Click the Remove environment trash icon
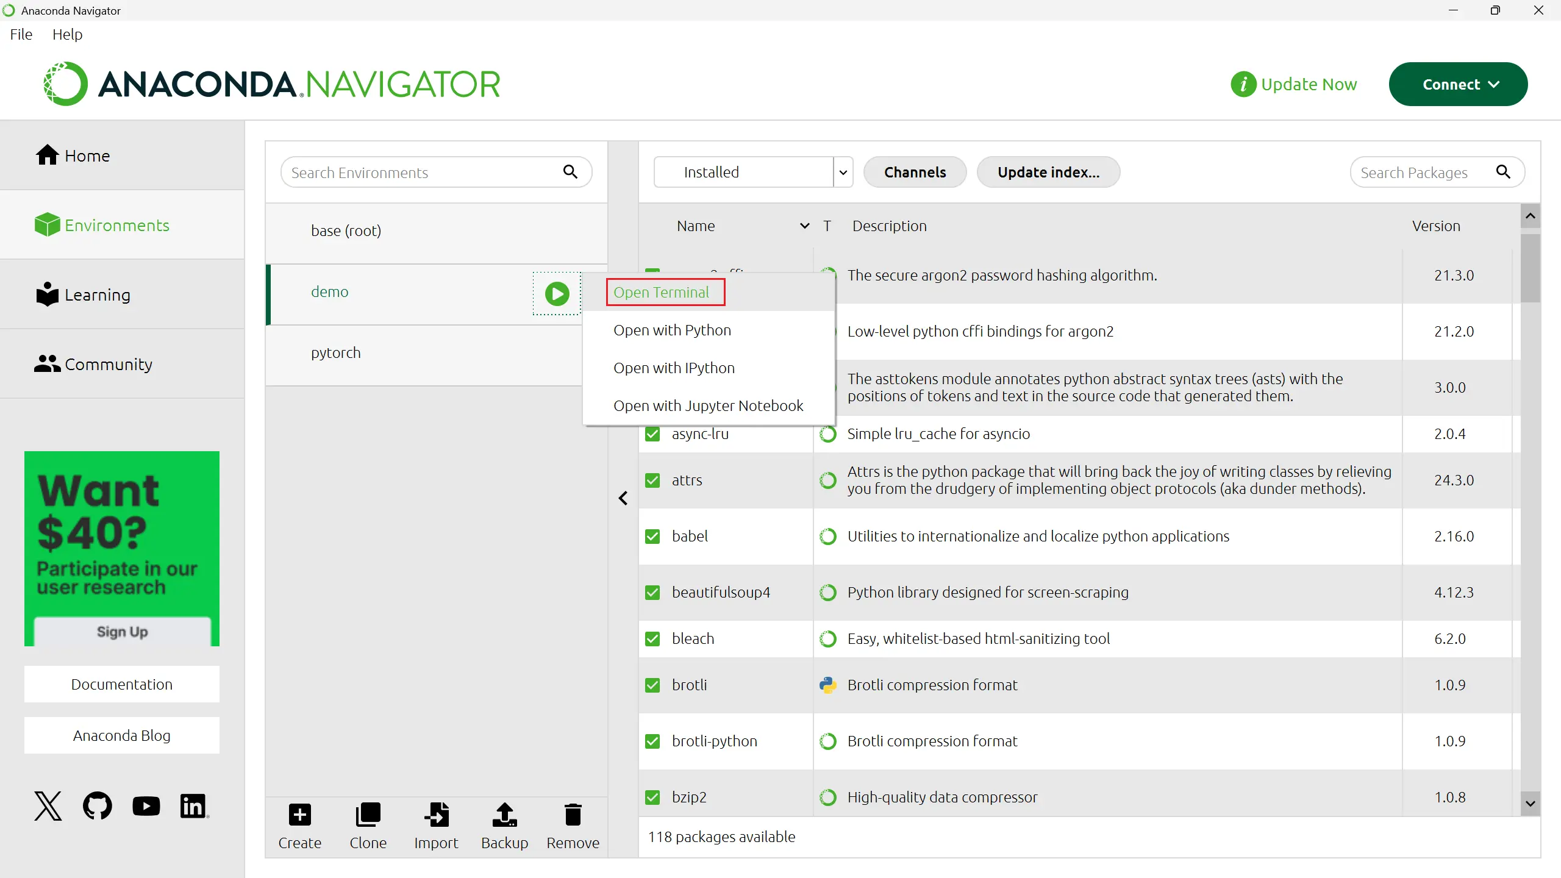 point(573,815)
